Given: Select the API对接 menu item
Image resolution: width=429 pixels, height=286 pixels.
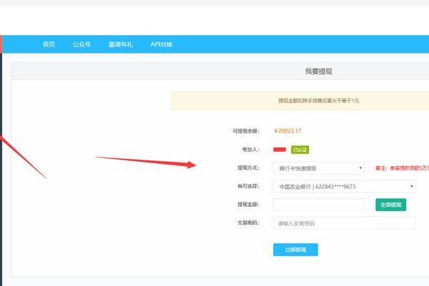Looking at the screenshot, I should [161, 44].
